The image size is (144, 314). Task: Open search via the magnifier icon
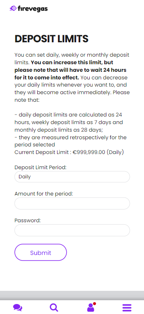coord(54,307)
